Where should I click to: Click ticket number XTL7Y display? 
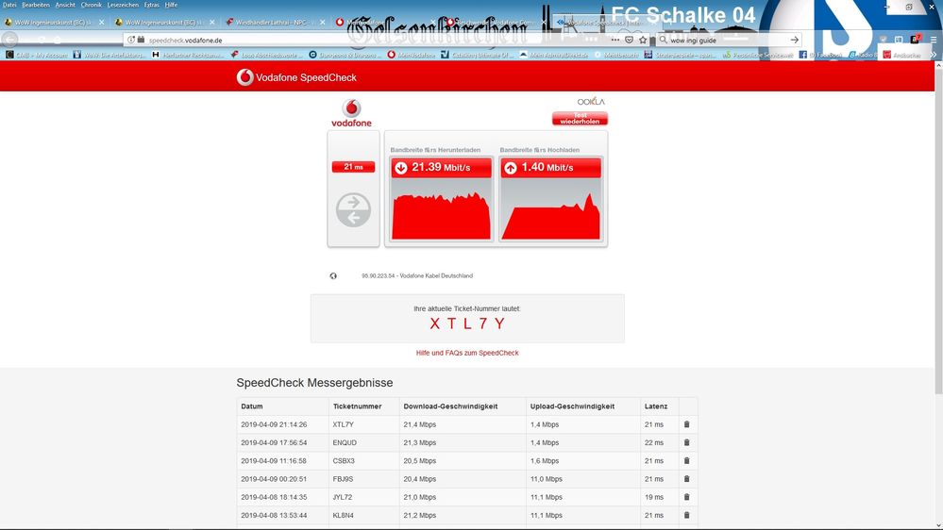(467, 323)
